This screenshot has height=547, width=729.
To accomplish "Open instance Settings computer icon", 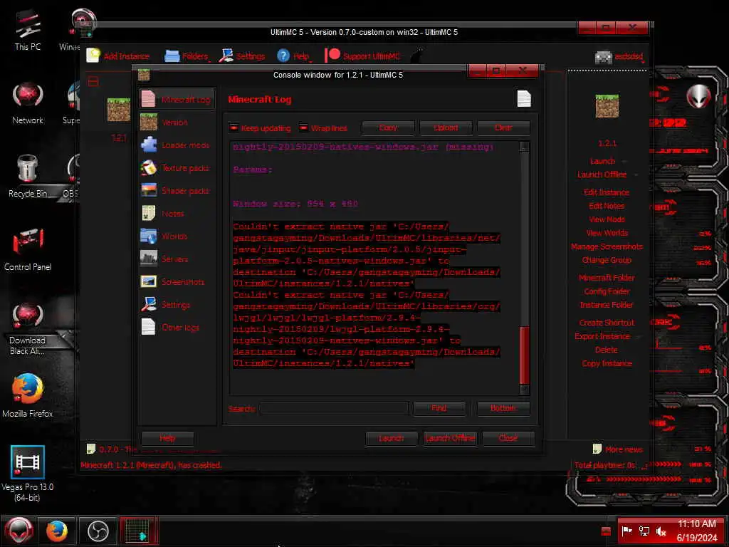I will (148, 304).
